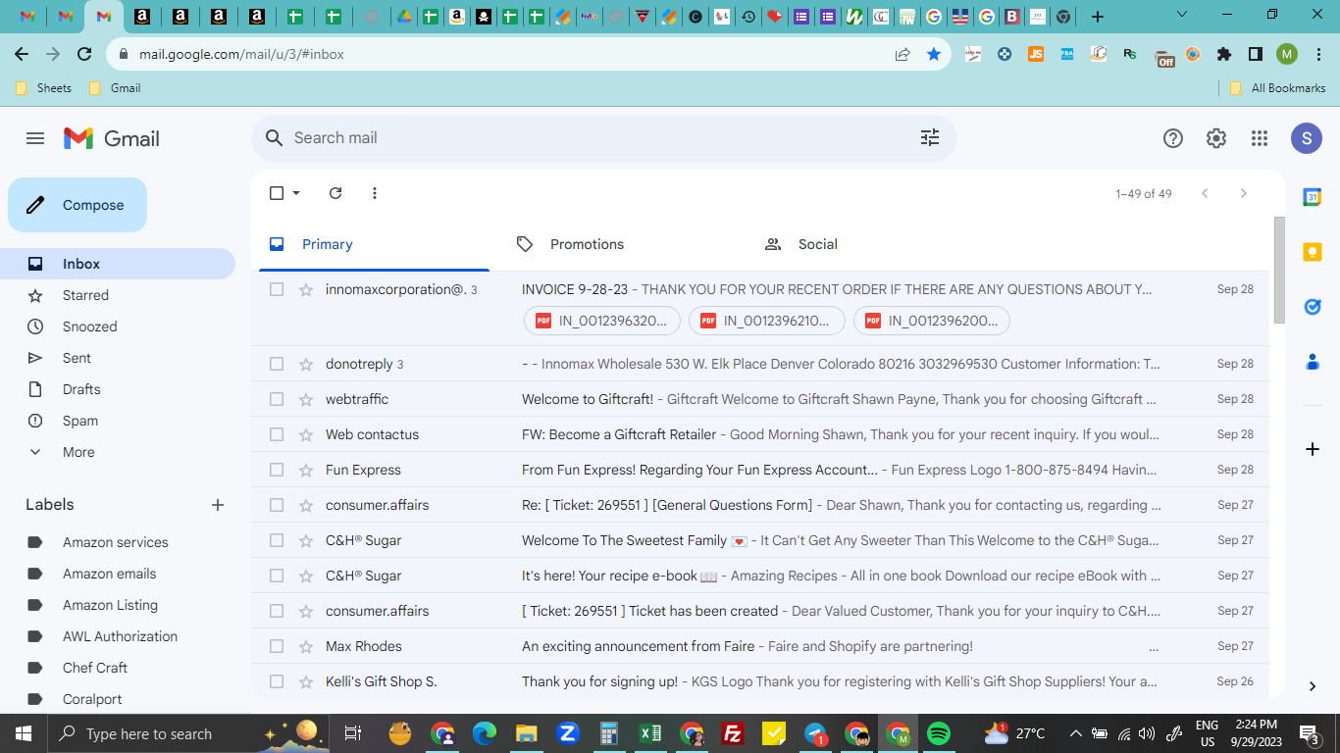Open the More options three-dot menu
This screenshot has width=1340, height=753.
coord(375,193)
